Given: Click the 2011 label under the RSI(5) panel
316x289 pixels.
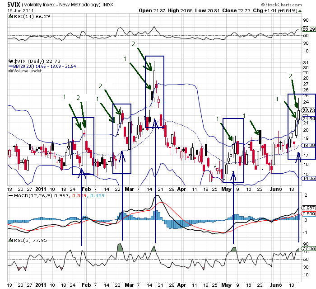Looking at the screenshot, I should (41, 285).
